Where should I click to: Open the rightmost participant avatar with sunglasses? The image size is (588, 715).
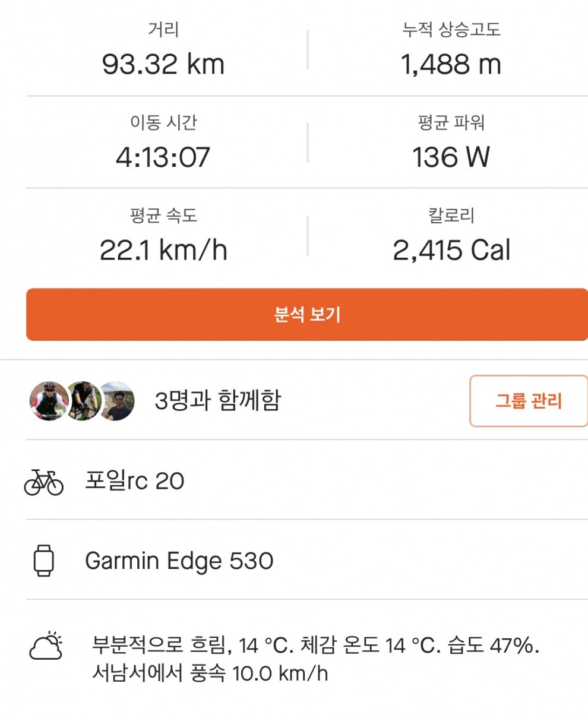(x=117, y=401)
